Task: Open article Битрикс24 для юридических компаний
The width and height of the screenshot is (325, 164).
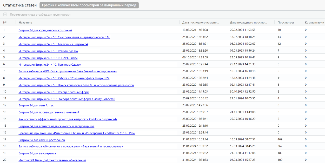Action: click(45, 30)
